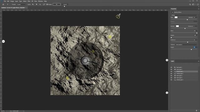The height and width of the screenshot is (112, 200).
Task: Click the Point Light 1 type icon
Action: [x=175, y=69]
